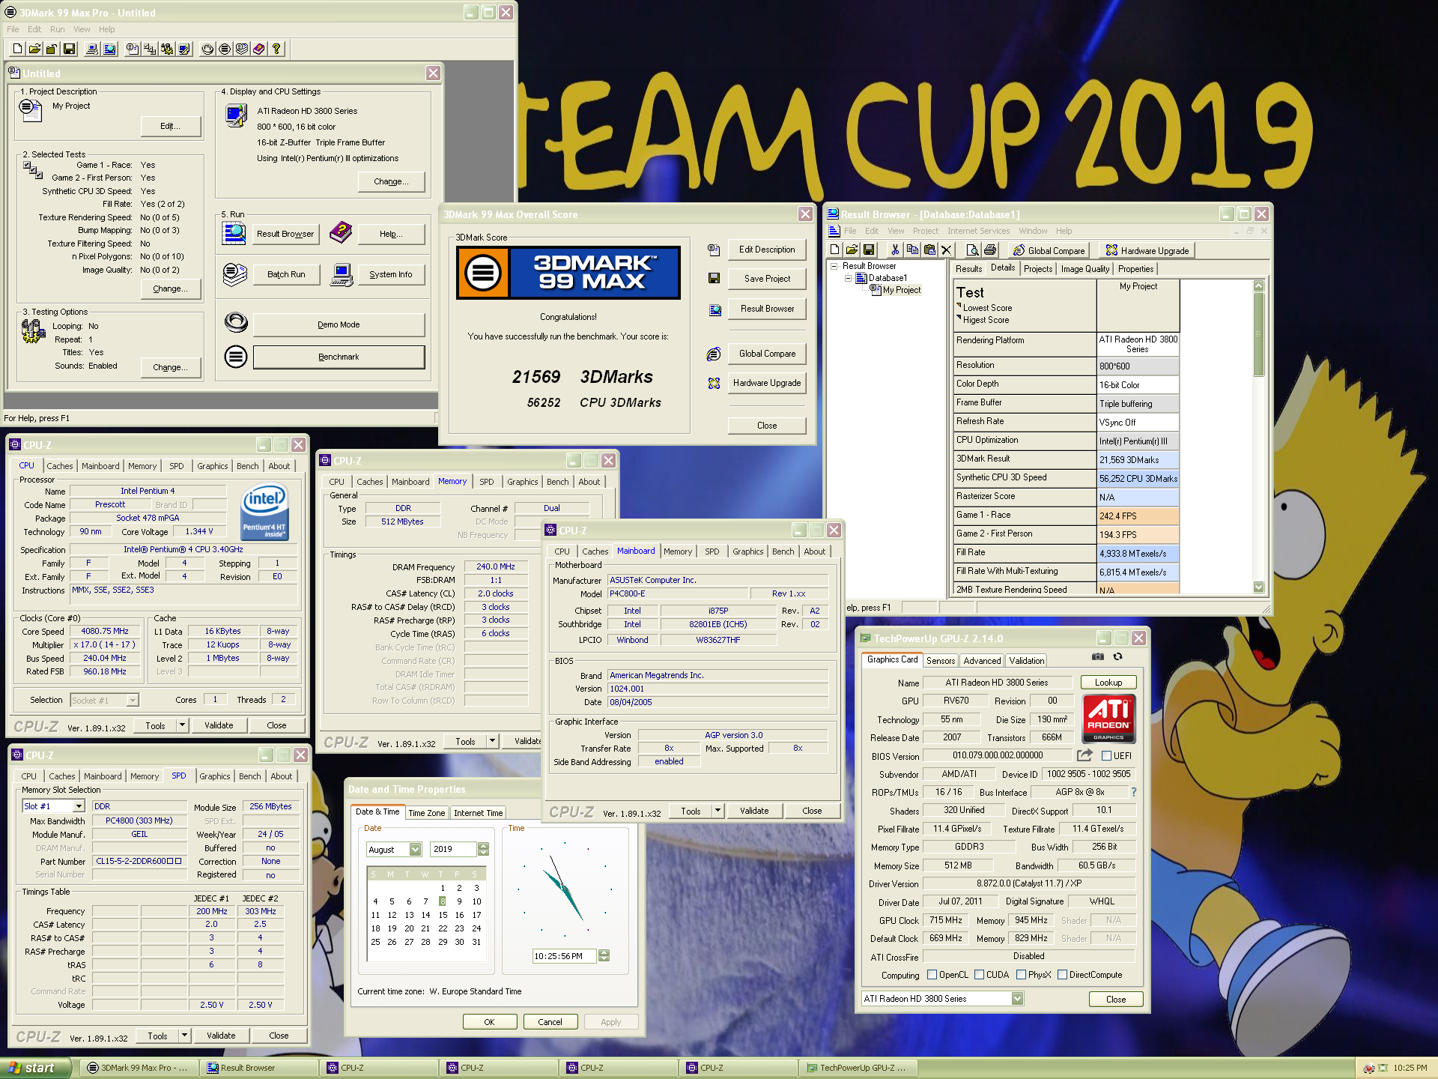
Task: Switch to Sensors tab in GPU-Z
Action: click(x=941, y=660)
